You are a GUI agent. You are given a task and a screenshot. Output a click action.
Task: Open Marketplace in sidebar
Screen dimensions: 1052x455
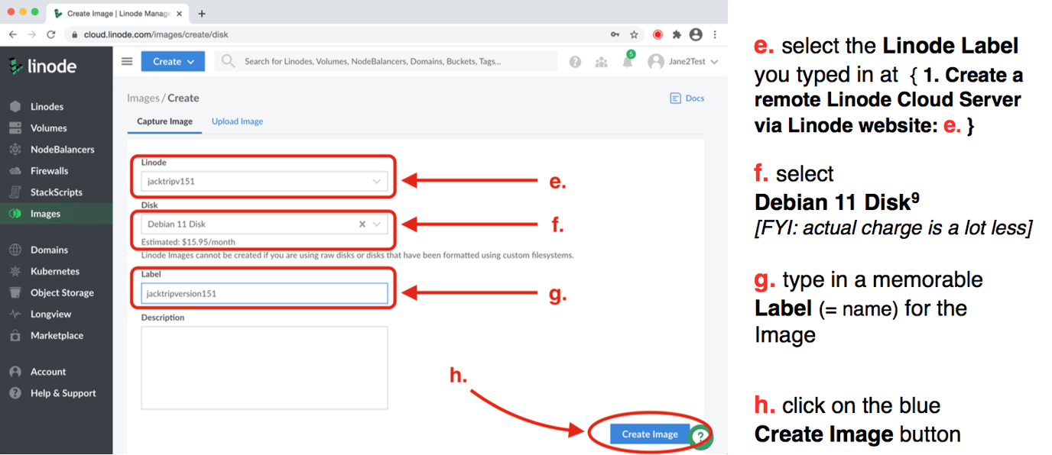57,335
